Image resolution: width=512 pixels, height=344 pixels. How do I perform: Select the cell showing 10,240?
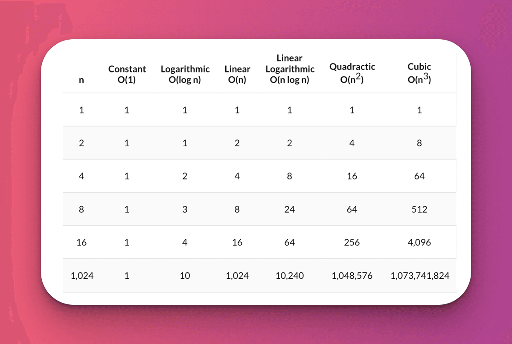[x=290, y=276]
